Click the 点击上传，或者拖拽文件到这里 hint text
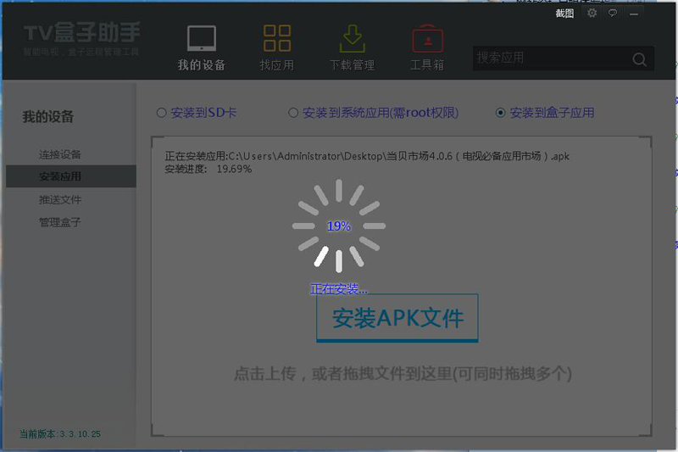 pos(403,373)
